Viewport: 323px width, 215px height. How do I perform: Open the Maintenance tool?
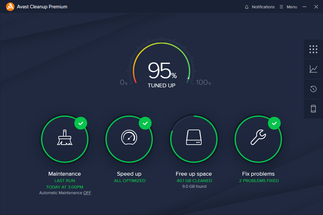point(65,139)
